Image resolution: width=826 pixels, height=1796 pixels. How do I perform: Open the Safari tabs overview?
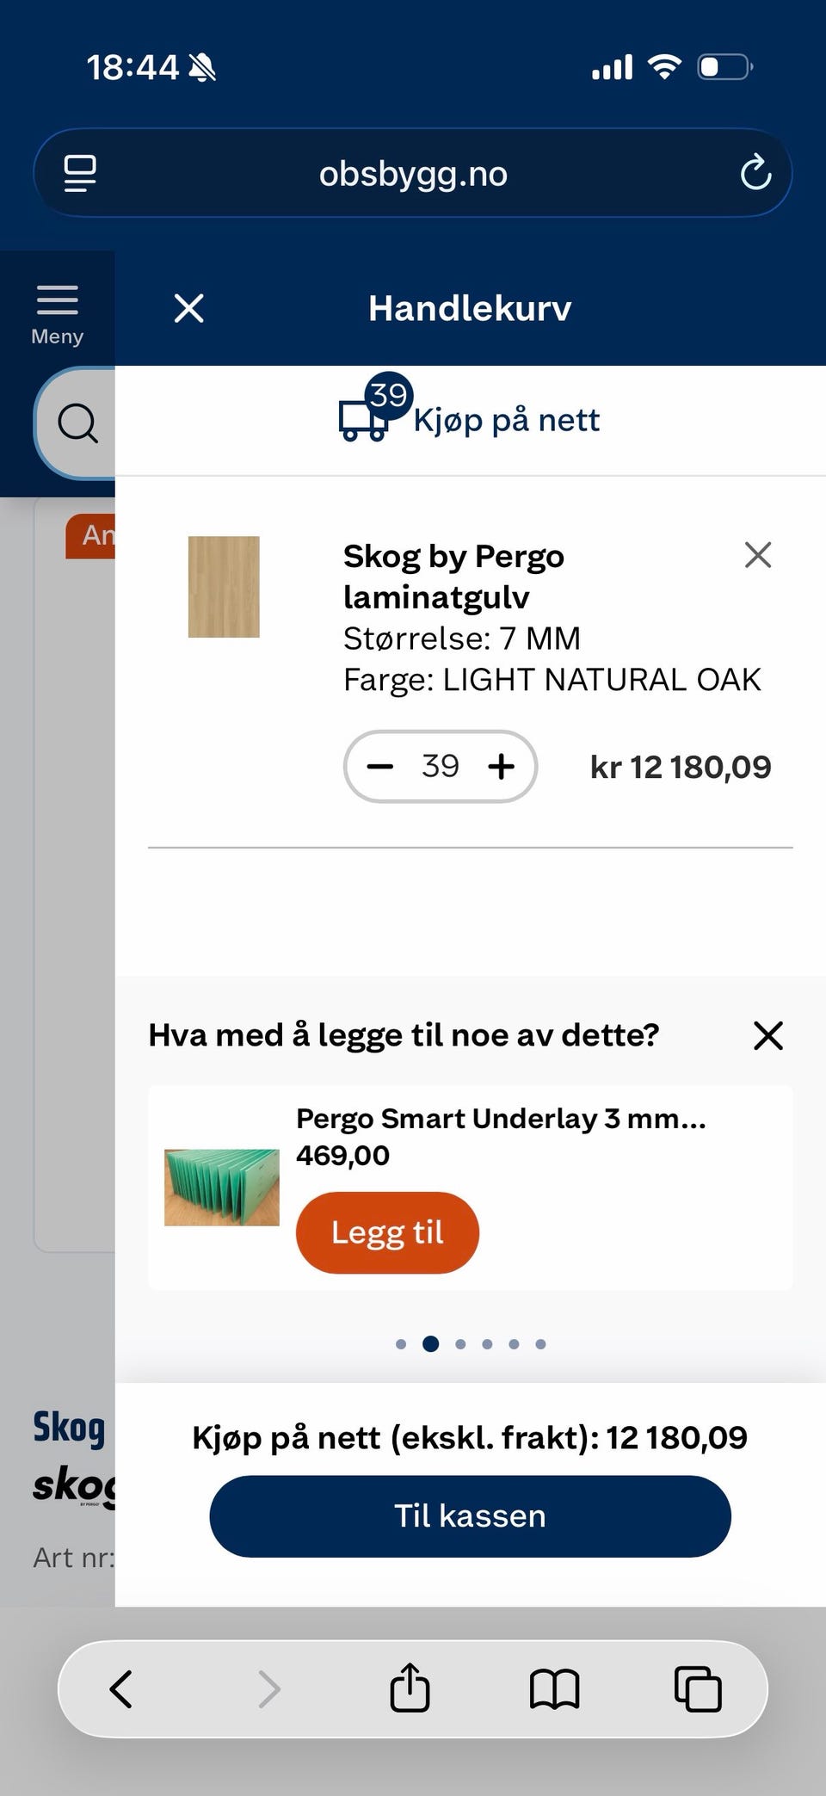tap(698, 1688)
